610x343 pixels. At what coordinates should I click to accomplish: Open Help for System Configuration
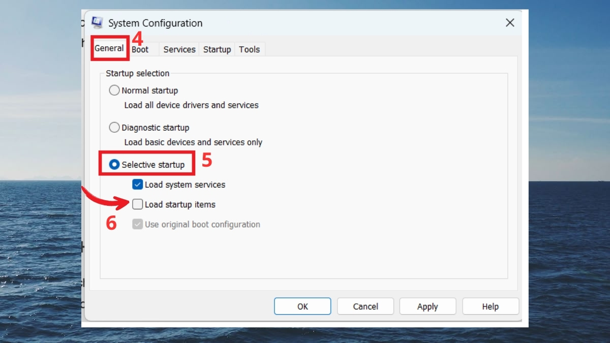(490, 306)
